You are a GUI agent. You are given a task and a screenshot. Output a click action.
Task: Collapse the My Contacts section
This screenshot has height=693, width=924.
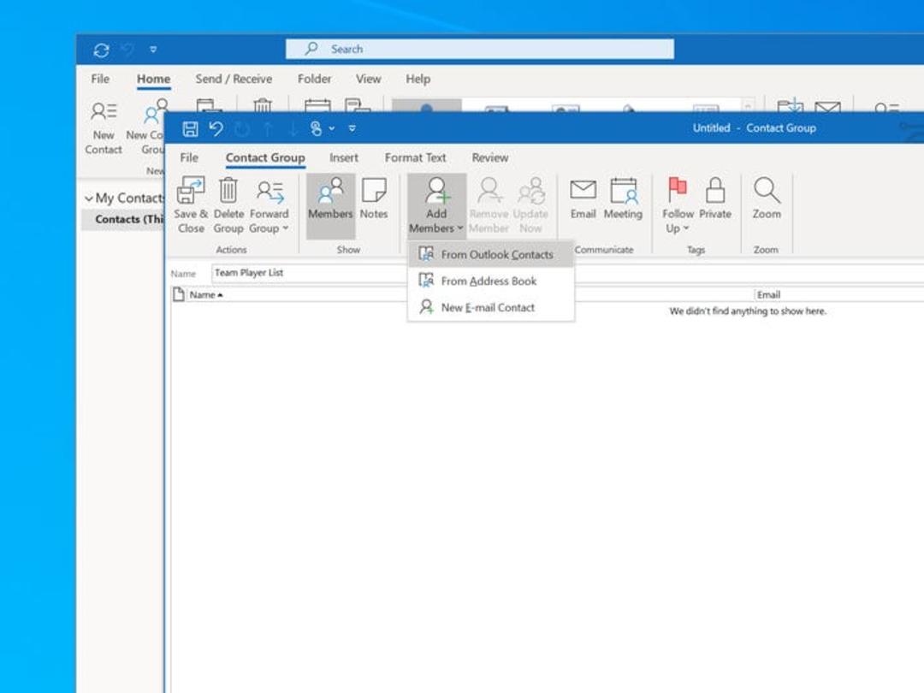89,198
